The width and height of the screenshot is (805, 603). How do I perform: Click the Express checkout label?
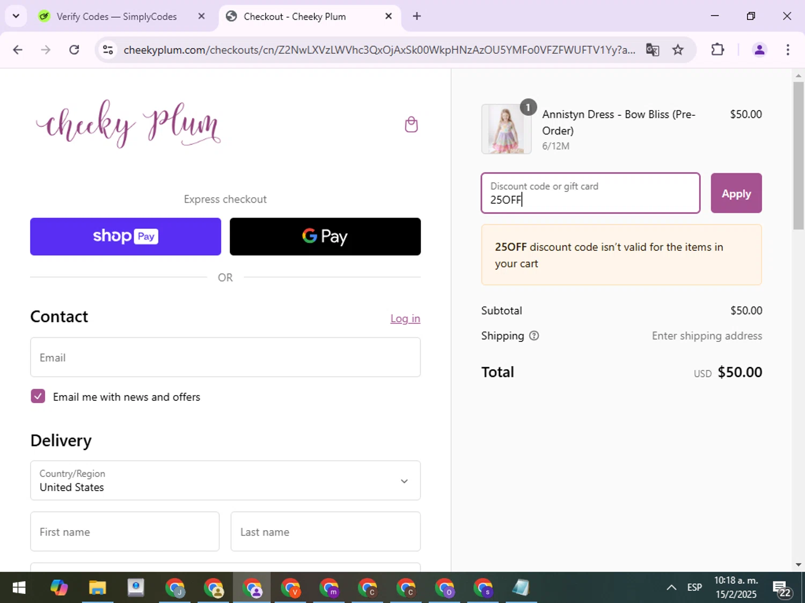(x=225, y=199)
